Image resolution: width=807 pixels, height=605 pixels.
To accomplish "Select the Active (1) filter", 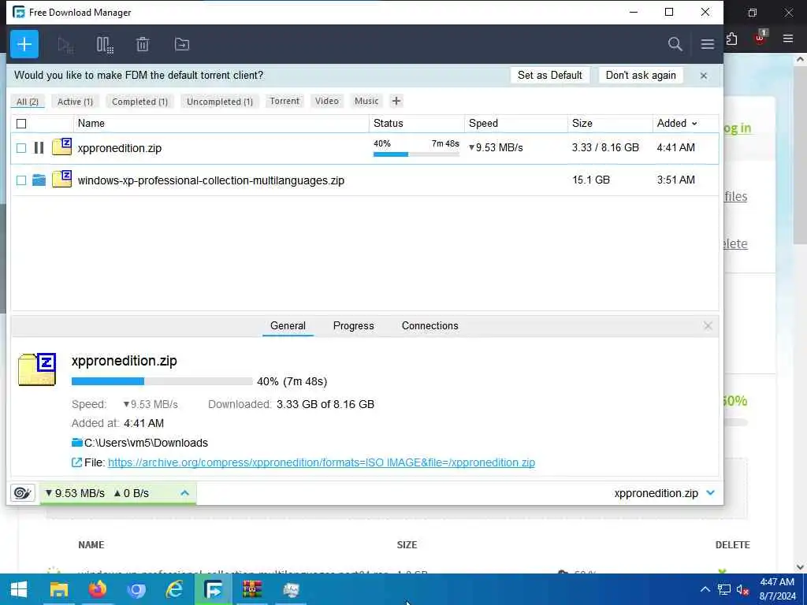I will [75, 102].
